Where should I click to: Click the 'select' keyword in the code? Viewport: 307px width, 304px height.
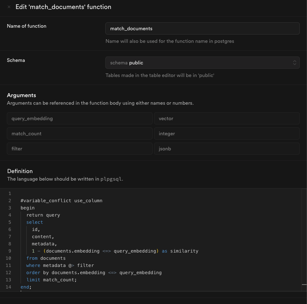(x=35, y=222)
